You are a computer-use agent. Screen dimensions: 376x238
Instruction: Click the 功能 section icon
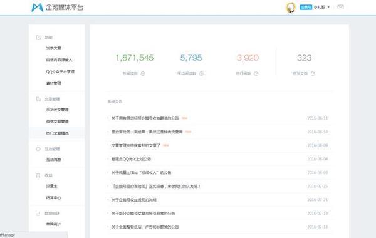coord(38,38)
